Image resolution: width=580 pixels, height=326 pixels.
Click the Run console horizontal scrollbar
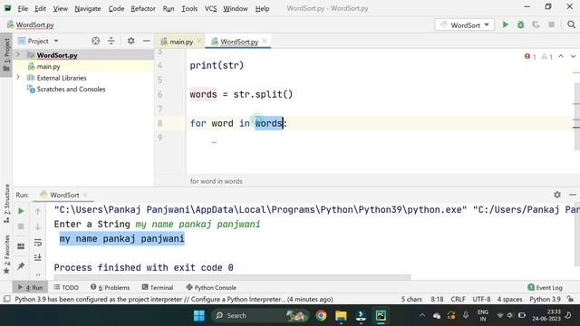232,277
